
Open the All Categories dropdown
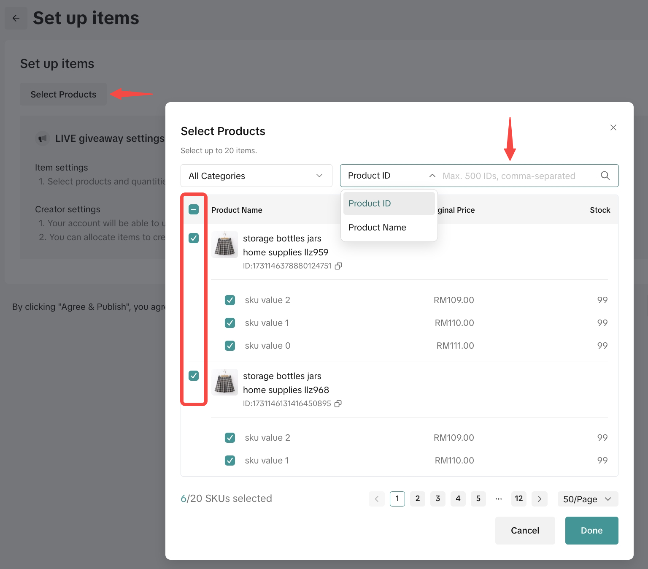coord(256,176)
